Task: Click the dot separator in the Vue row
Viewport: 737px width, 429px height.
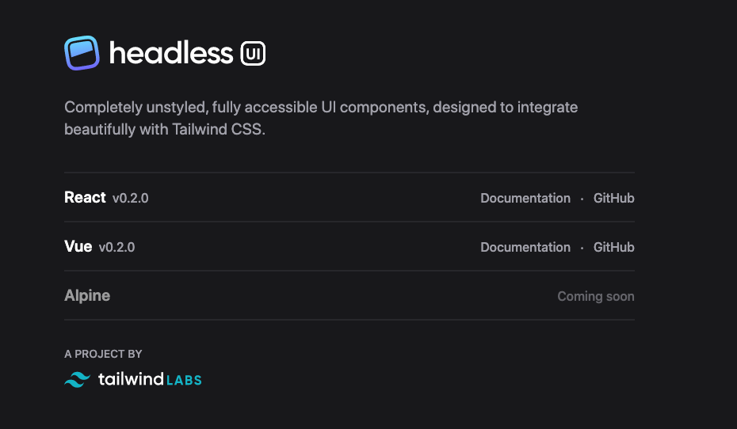Action: pyautogui.click(x=582, y=248)
